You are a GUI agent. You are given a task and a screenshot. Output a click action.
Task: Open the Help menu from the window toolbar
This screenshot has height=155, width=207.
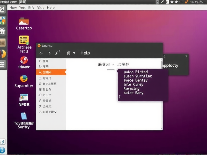[85, 53]
